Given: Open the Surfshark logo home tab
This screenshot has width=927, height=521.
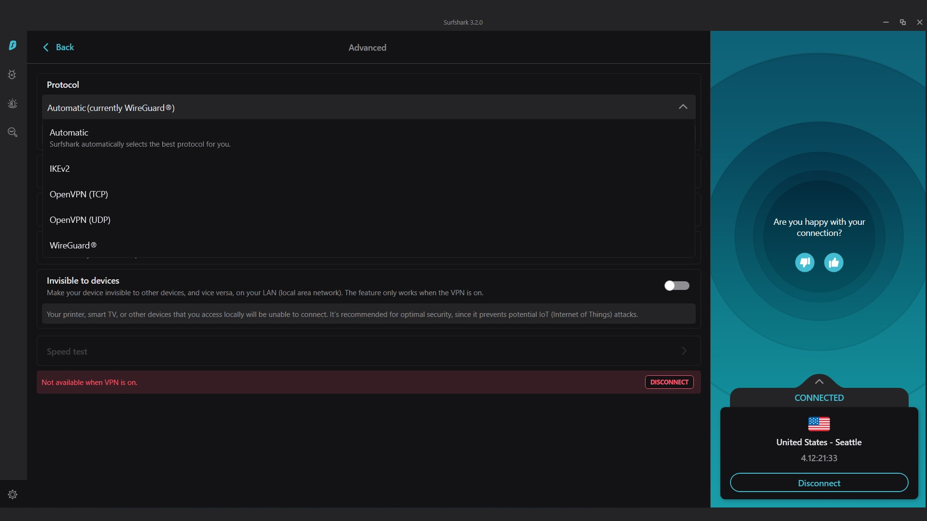Looking at the screenshot, I should click(13, 45).
